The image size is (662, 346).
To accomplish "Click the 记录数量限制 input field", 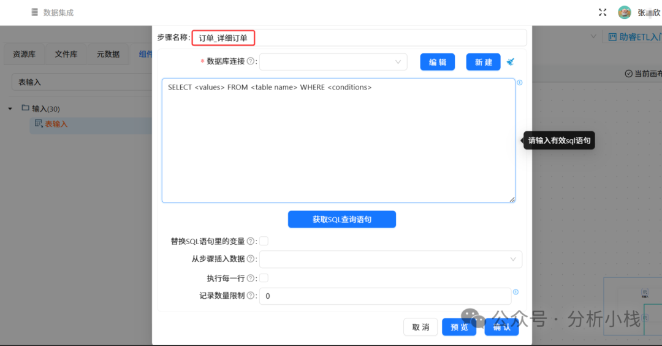I will (x=385, y=296).
